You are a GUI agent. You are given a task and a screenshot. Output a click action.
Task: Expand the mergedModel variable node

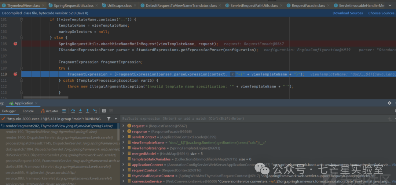point(123,153)
